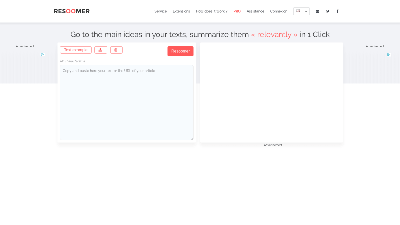Open the language flag dropdown
Screen dimensions: 400x225
point(301,11)
